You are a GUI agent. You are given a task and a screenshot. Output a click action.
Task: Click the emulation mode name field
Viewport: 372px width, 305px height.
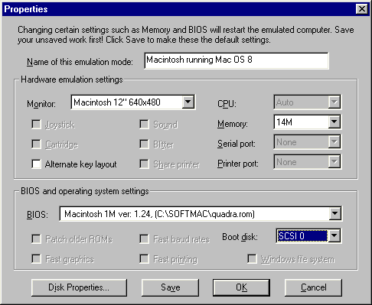[x=237, y=60]
